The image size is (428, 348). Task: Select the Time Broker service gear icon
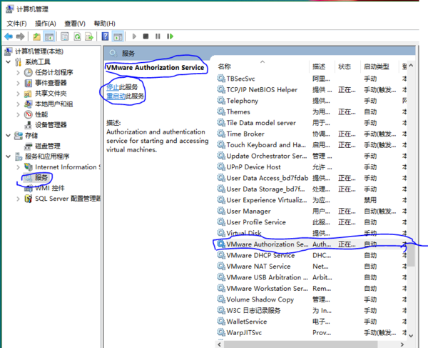click(221, 134)
